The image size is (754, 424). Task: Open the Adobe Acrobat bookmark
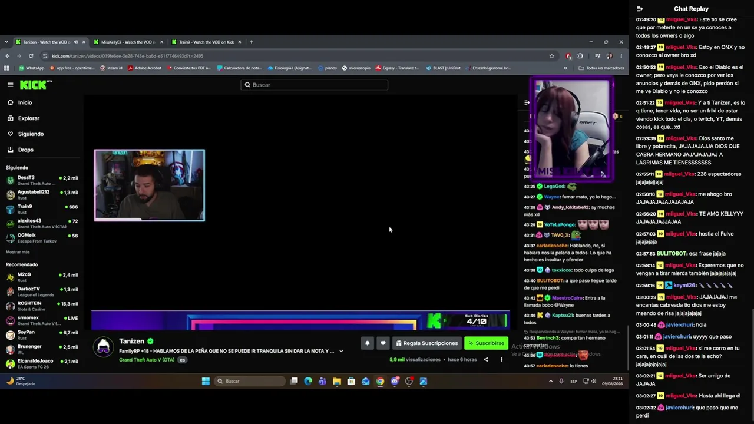coord(144,68)
